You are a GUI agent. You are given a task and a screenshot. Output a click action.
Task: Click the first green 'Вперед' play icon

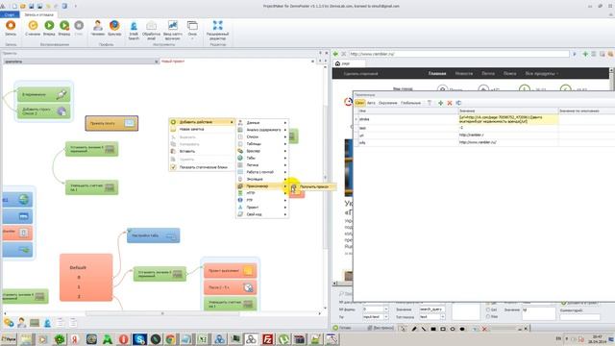click(49, 26)
